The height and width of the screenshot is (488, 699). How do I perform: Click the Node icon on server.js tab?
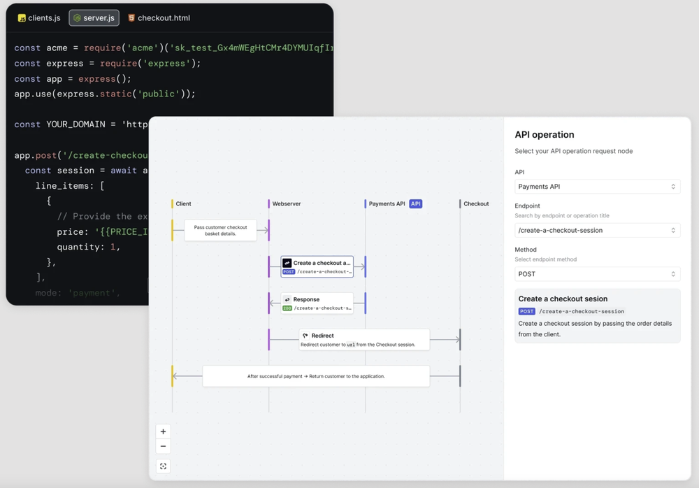[x=77, y=18]
